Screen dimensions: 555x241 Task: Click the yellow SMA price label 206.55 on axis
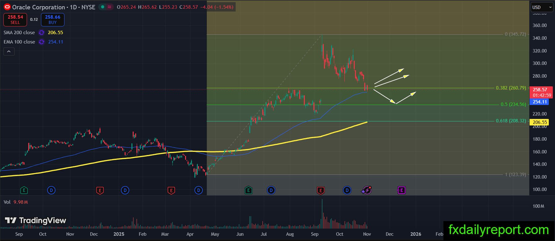[540, 122]
